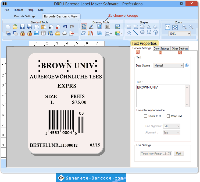This screenshot has width=200, height=182.
Task: Click the export document arrow icon
Action: (x=72, y=33)
